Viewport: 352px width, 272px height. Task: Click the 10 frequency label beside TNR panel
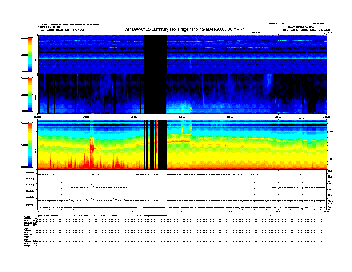point(331,159)
